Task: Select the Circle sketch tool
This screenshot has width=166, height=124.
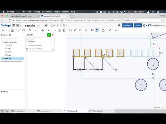Action: click(x=30, y=30)
